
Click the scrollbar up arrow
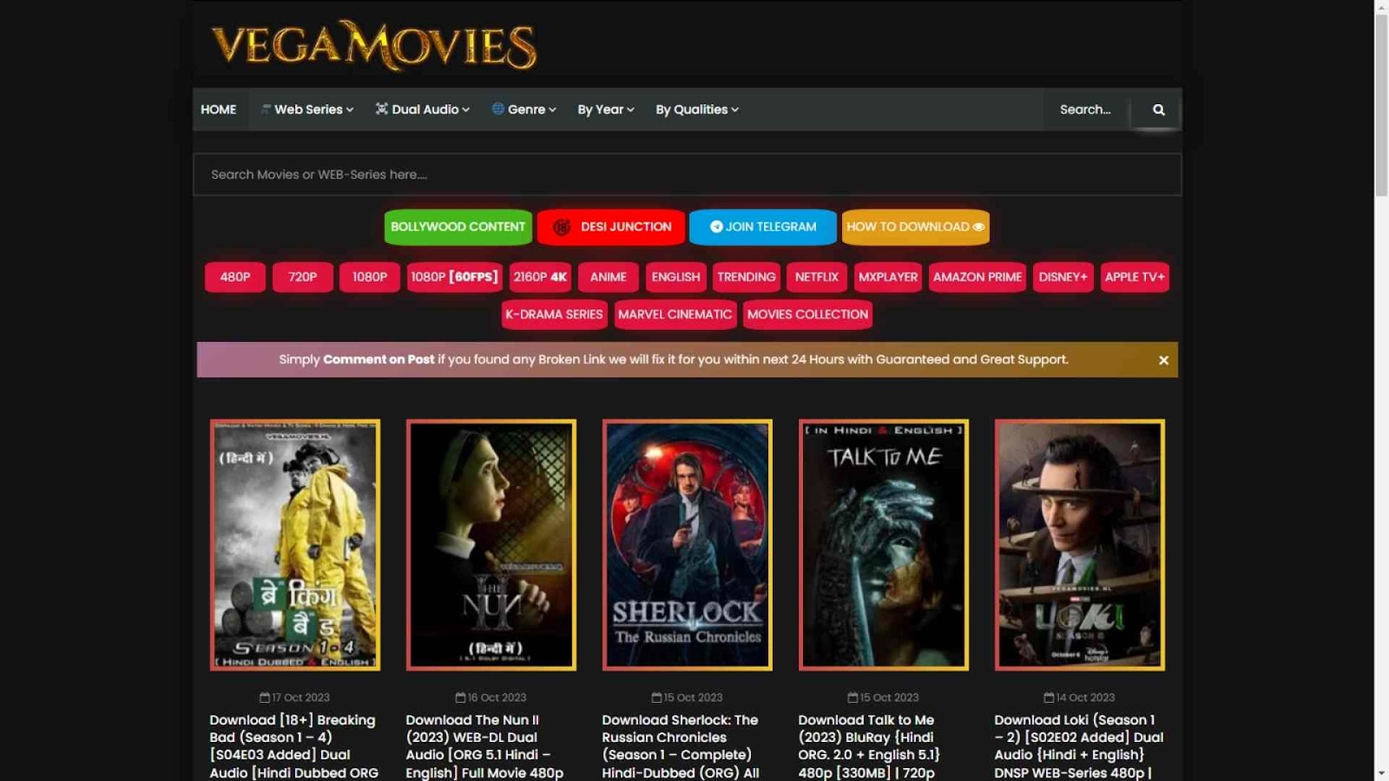(x=1381, y=7)
